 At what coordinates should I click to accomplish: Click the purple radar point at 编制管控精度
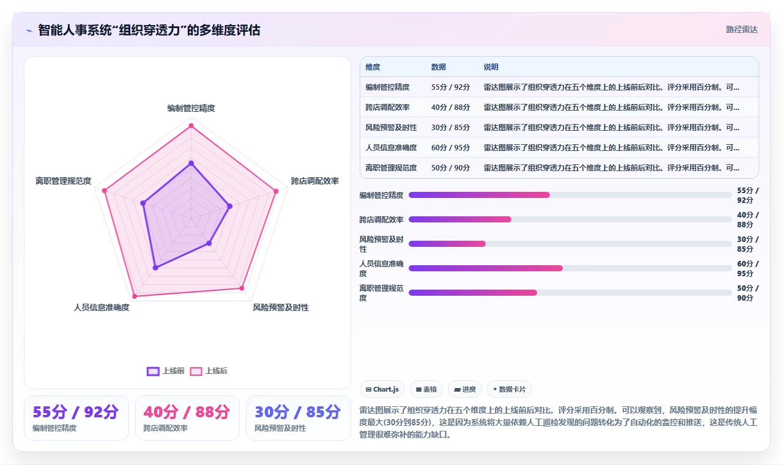[x=191, y=163]
